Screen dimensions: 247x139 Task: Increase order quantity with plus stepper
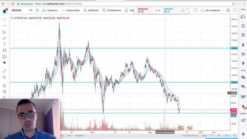tap(188, 9)
